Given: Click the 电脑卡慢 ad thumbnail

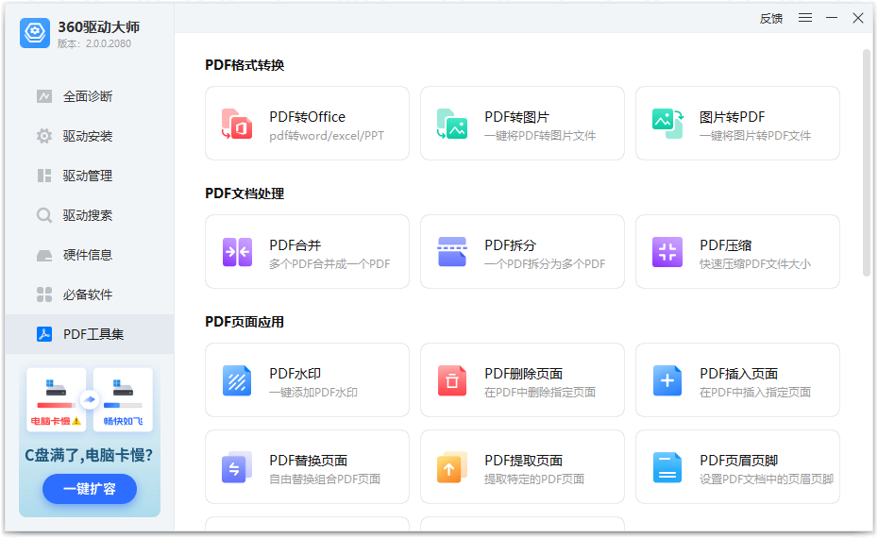Looking at the screenshot, I should pyautogui.click(x=56, y=399).
